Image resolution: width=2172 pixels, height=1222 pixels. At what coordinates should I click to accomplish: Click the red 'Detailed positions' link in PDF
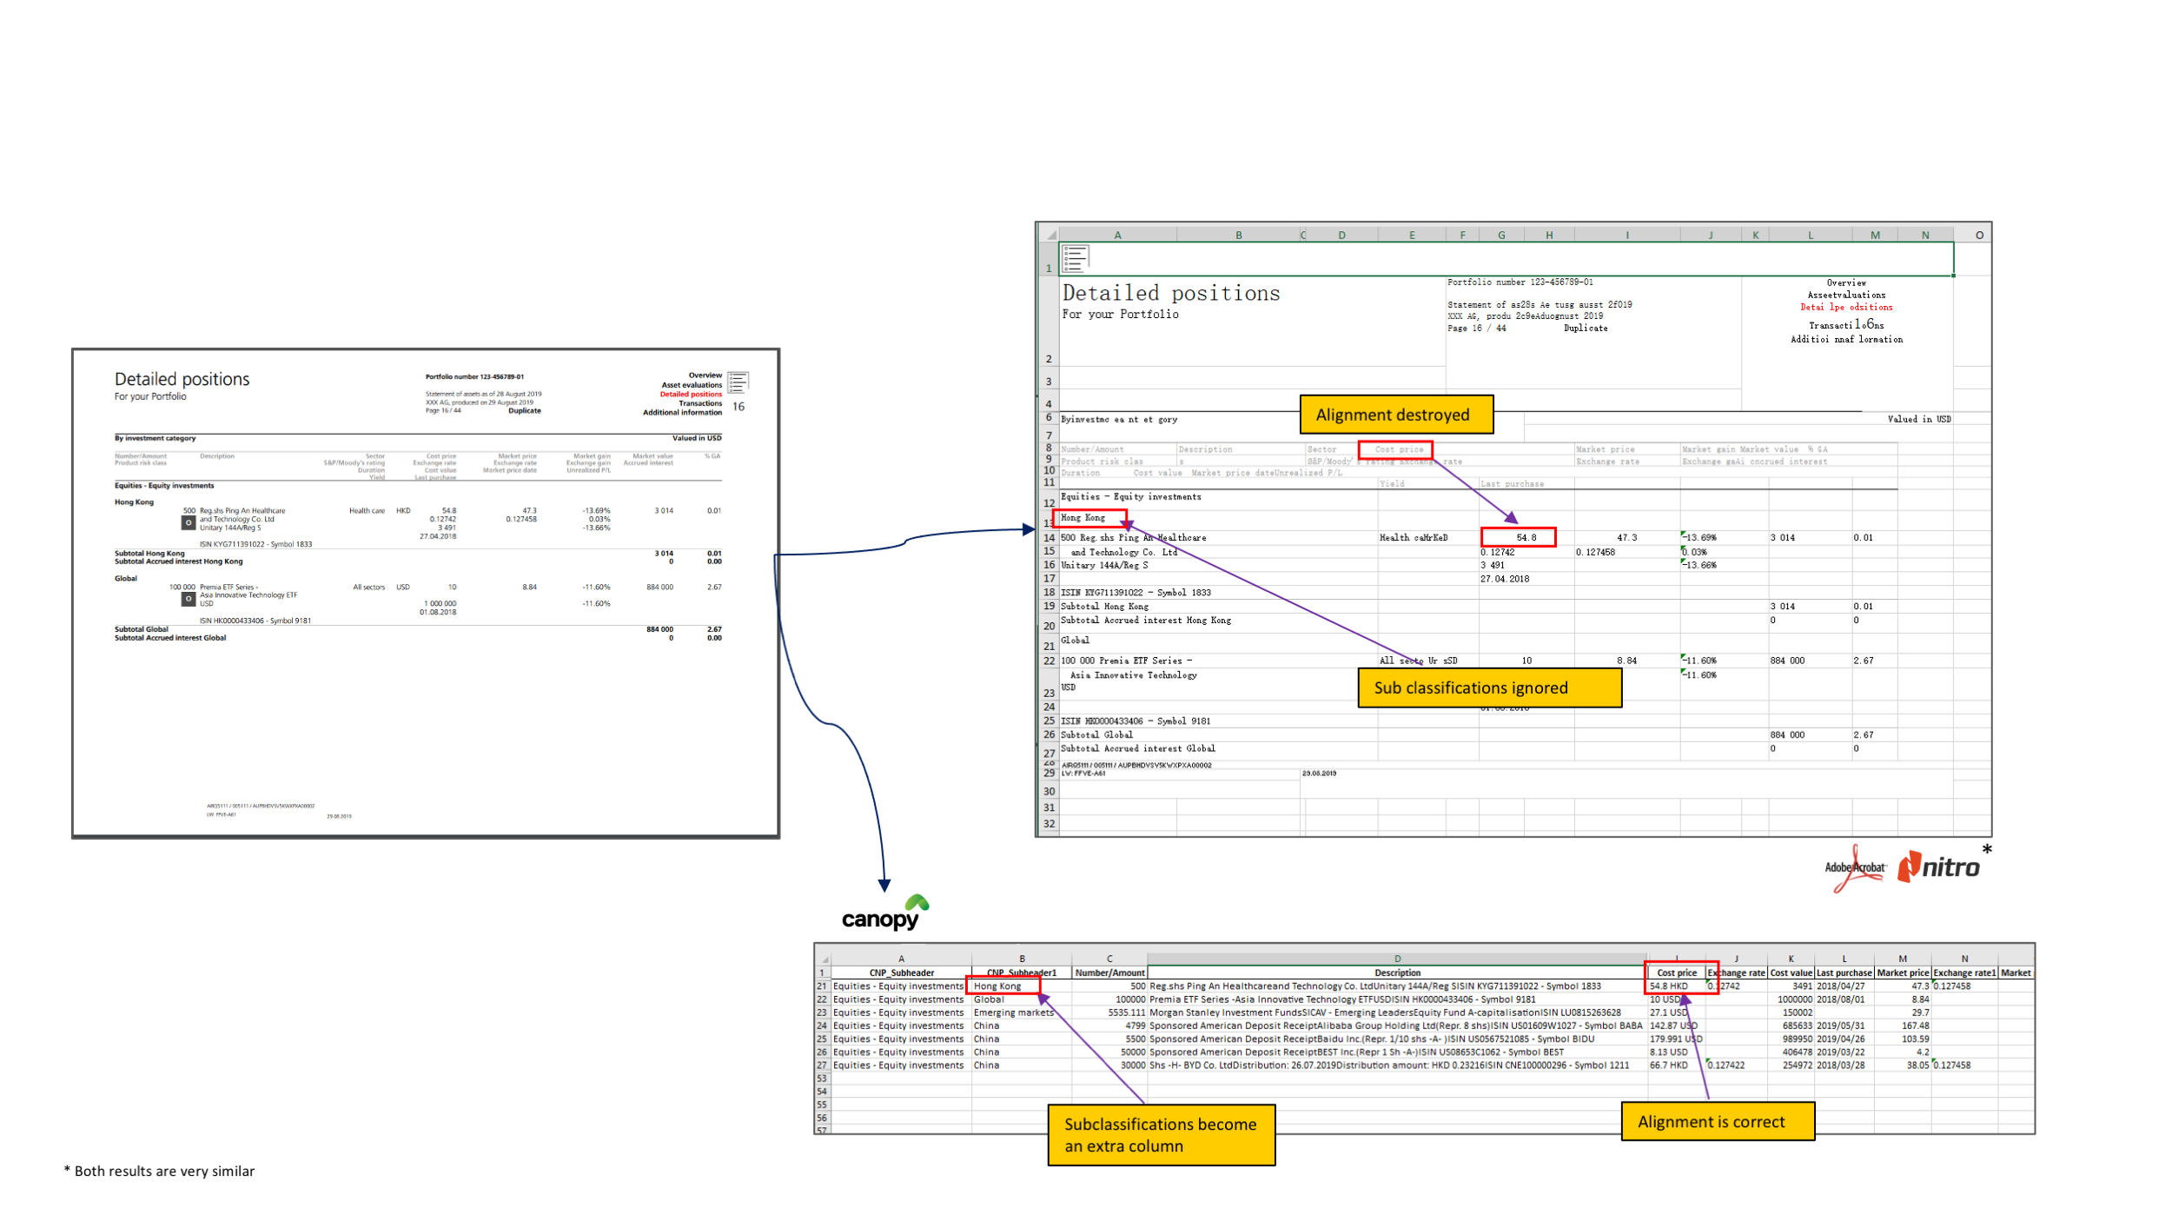coord(690,395)
